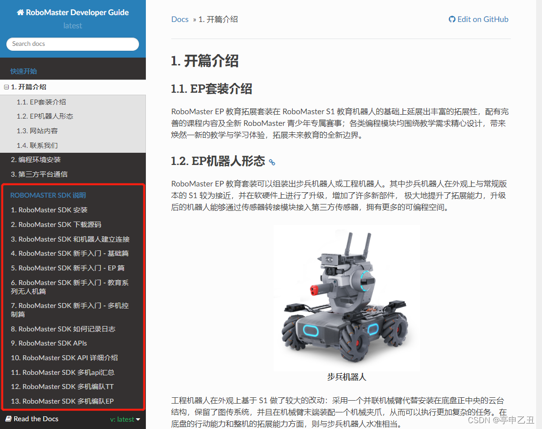The height and width of the screenshot is (429, 542).
Task: Collapse the 1. 开篇介绍 sidebar section
Action: 6,87
